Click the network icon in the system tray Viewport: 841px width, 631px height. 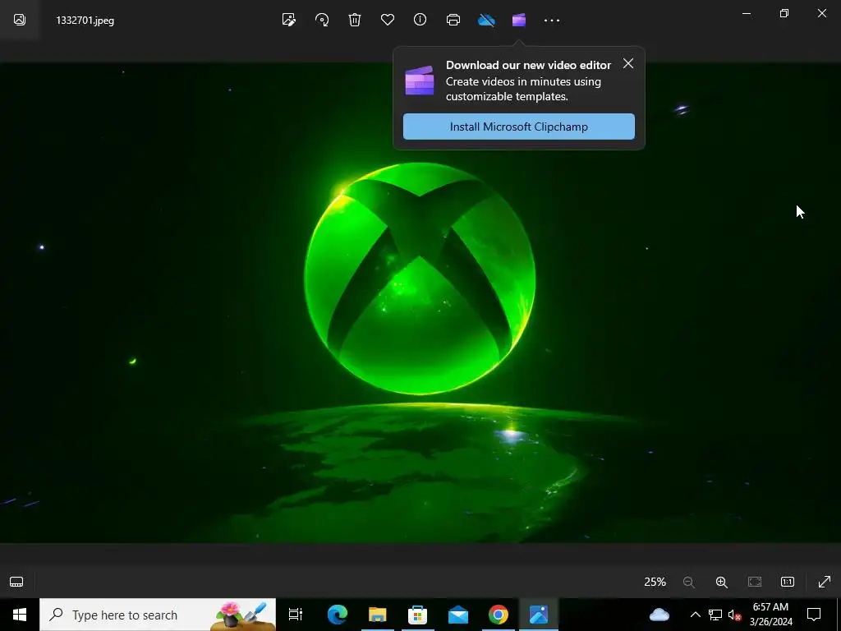pyautogui.click(x=715, y=615)
